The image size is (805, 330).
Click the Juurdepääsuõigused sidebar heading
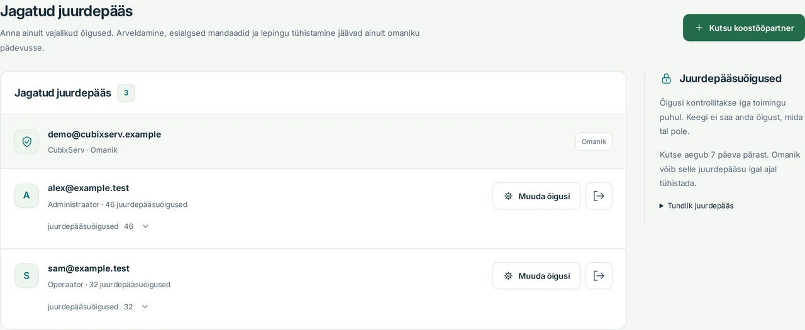[730, 79]
